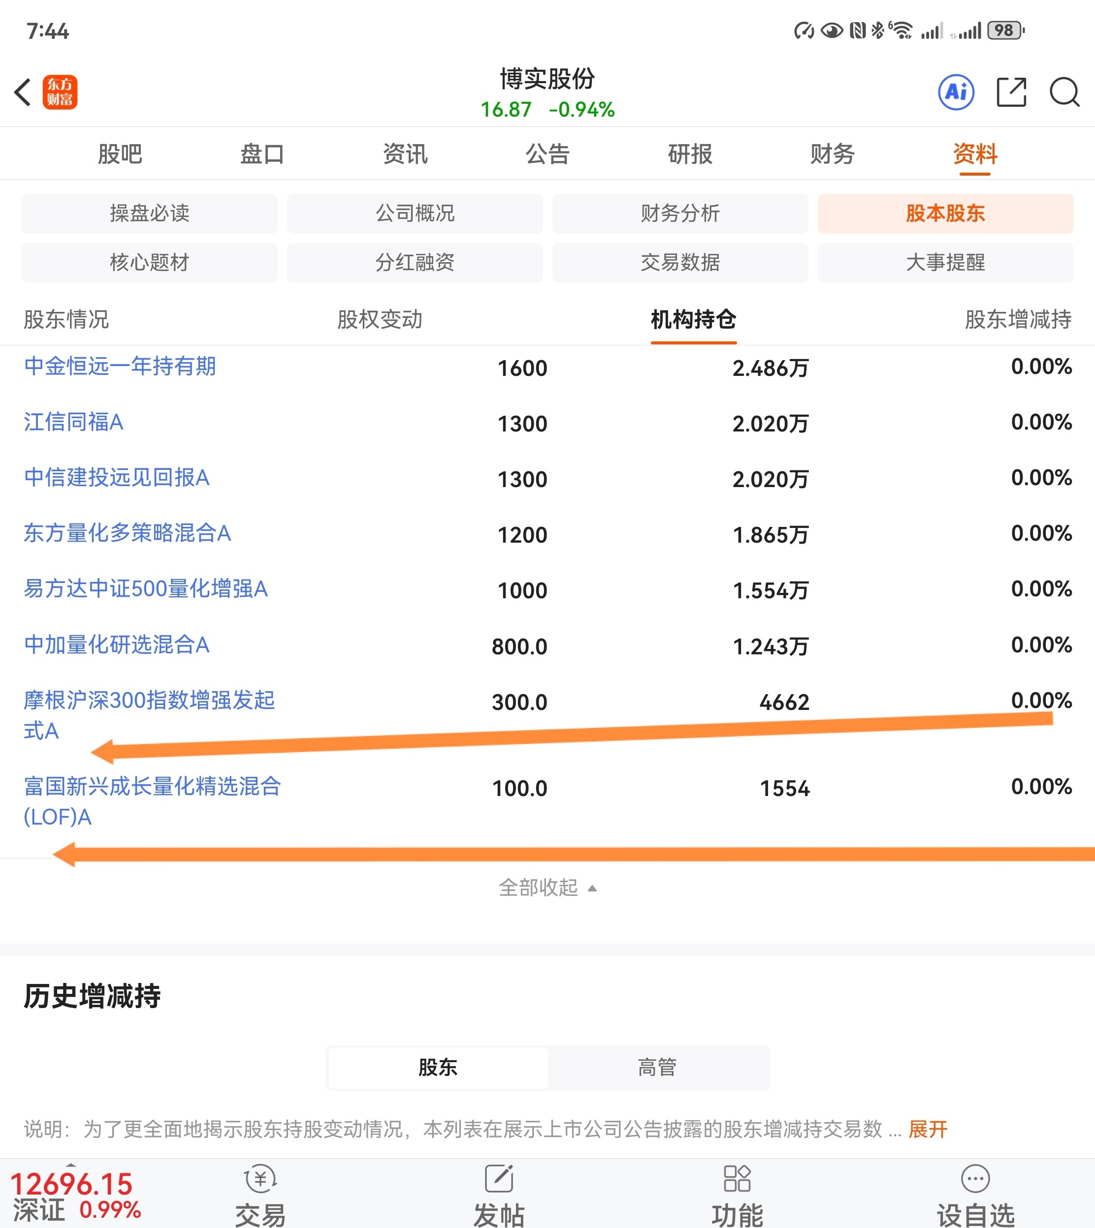
Task: Open fund 东方量化多策略混合A
Action: tap(127, 533)
